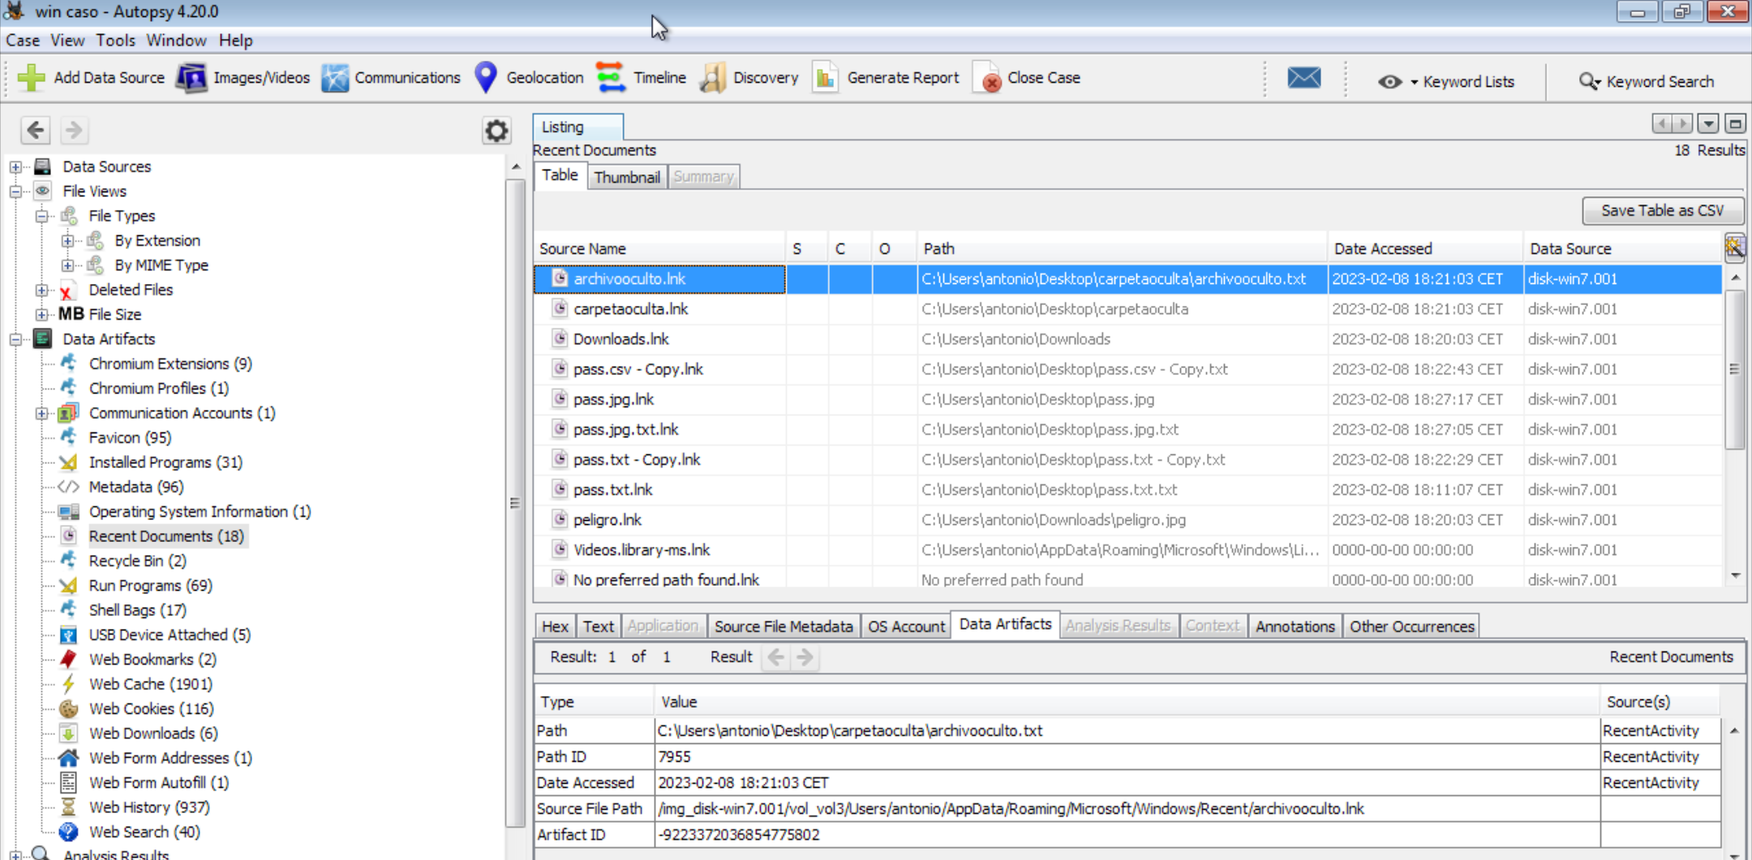Open the Keyword Search dropdown
This screenshot has width=1752, height=860.
click(1647, 82)
